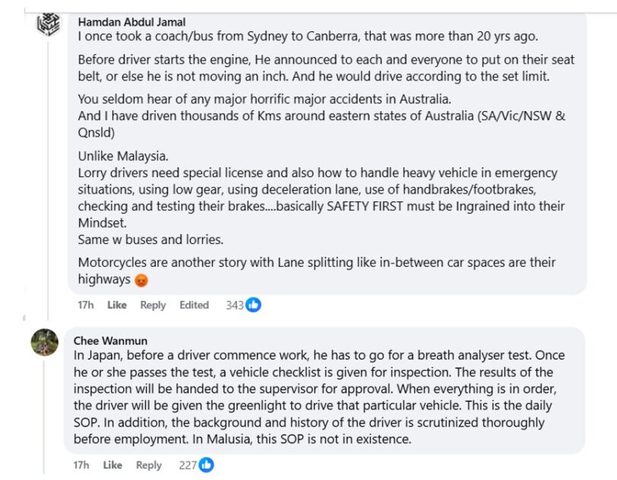Click the blue thumbs-up icon beside 227
This screenshot has height=480, width=617.
pyautogui.click(x=206, y=465)
